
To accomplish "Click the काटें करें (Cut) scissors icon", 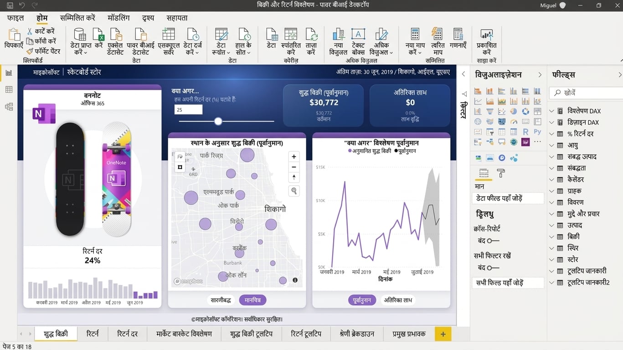I will 30,31.
